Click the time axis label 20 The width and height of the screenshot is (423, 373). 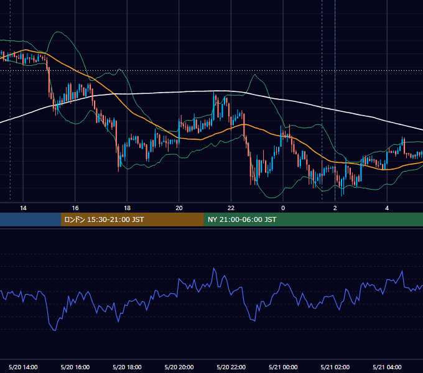179,208
